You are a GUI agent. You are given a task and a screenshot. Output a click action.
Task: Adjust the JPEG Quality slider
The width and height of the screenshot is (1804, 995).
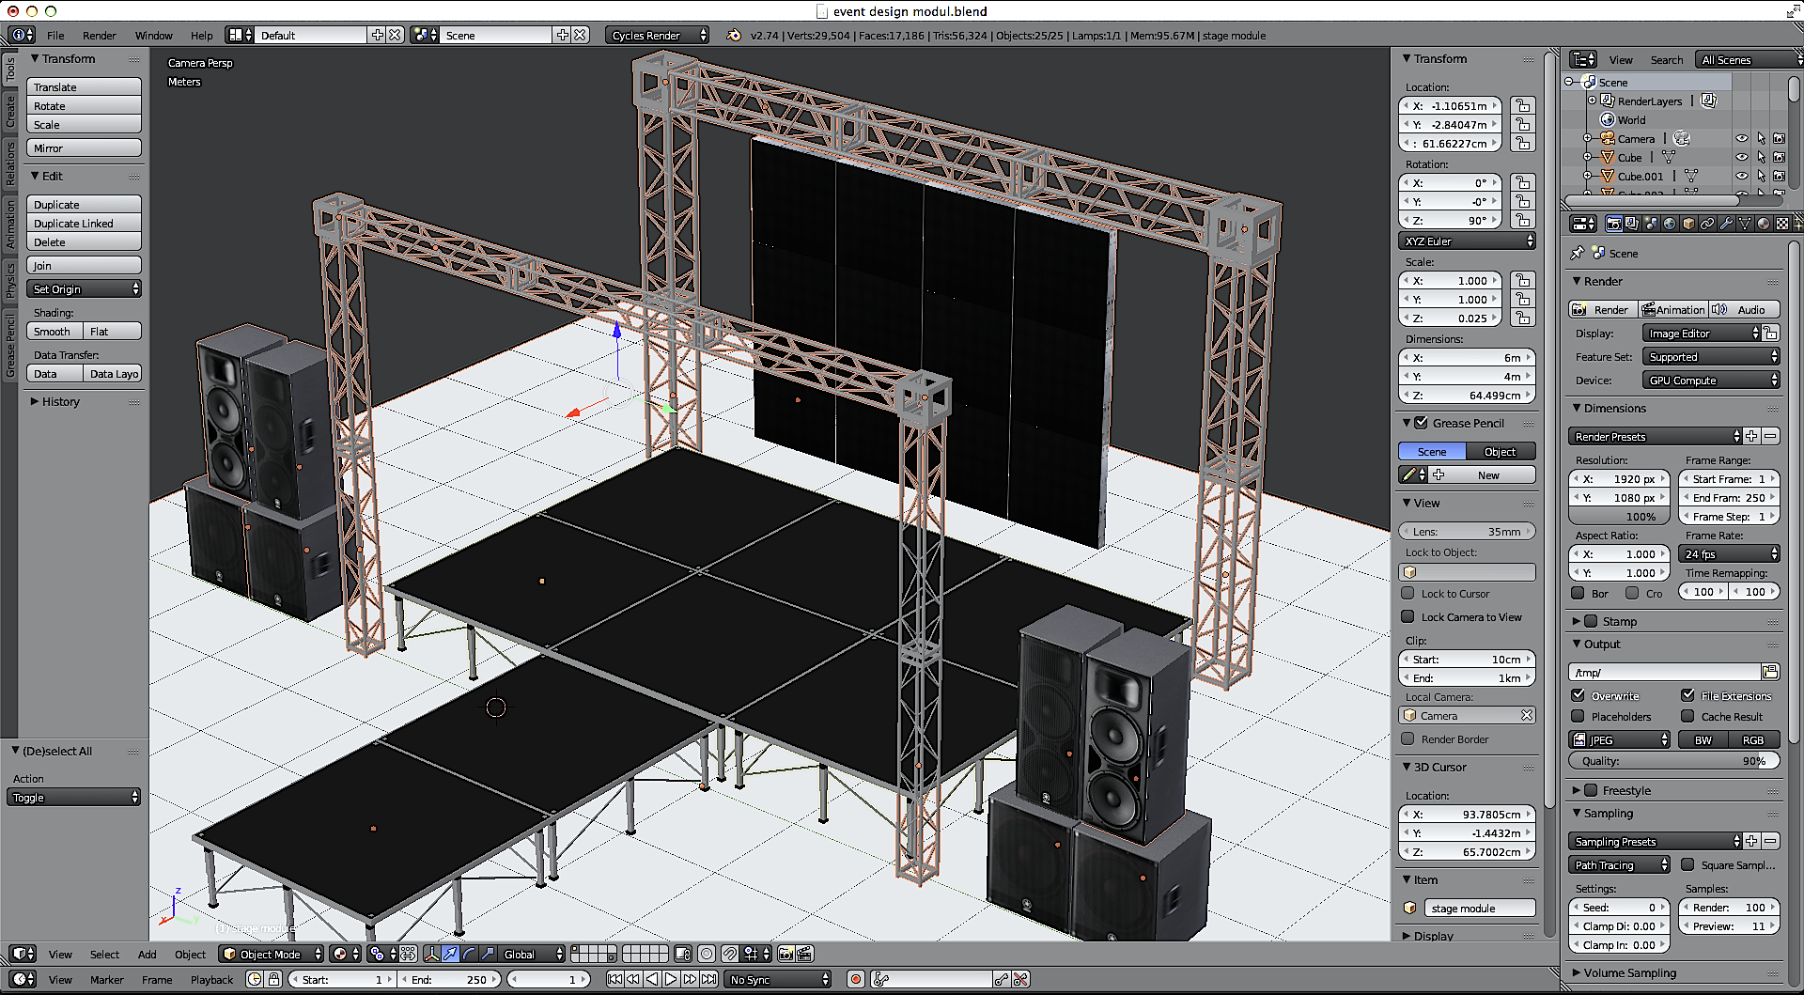coord(1674,760)
